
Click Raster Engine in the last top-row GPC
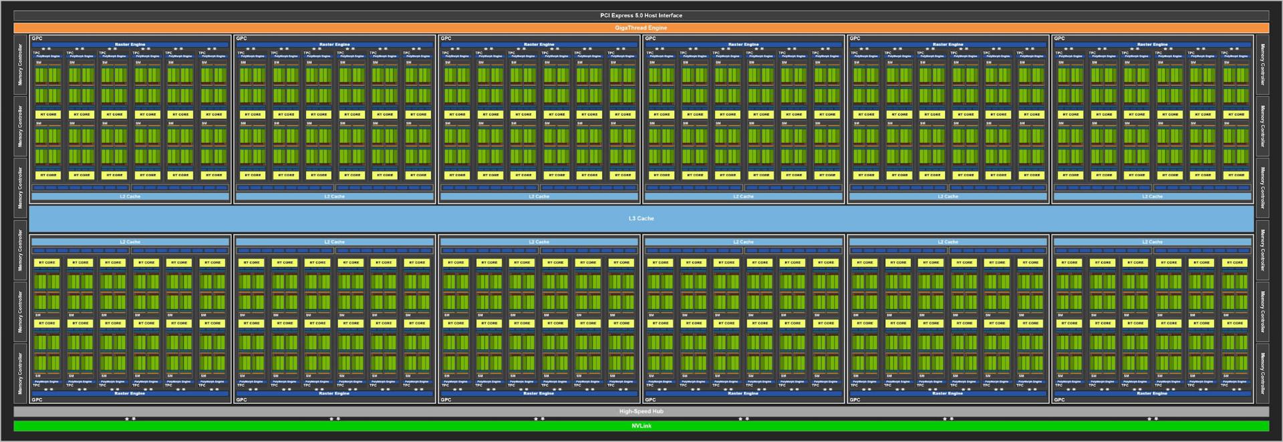1152,45
